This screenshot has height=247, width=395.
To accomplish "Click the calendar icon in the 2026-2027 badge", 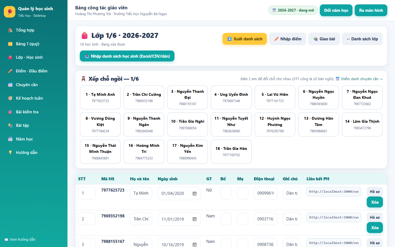I will coord(274,10).
